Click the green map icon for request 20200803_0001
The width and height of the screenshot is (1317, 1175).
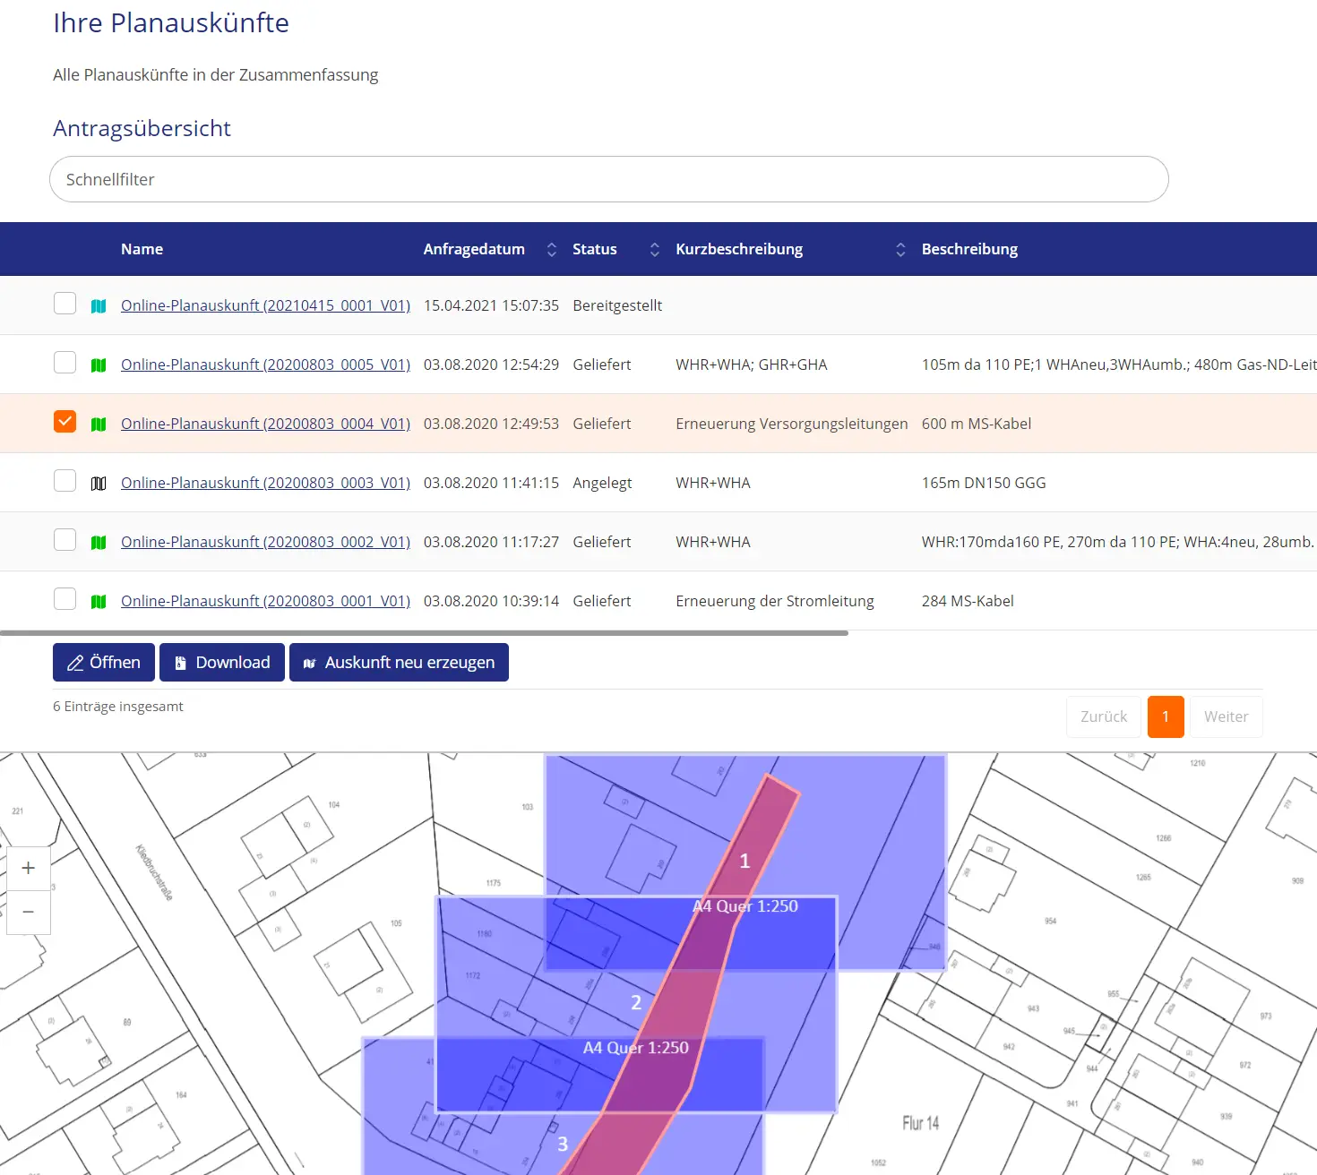(99, 602)
